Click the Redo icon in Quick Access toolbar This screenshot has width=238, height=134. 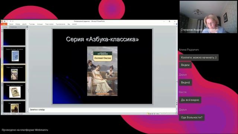tap(10, 21)
